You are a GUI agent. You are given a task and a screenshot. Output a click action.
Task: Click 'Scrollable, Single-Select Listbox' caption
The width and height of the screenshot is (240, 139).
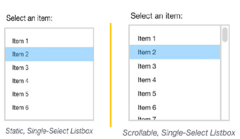(x=179, y=133)
